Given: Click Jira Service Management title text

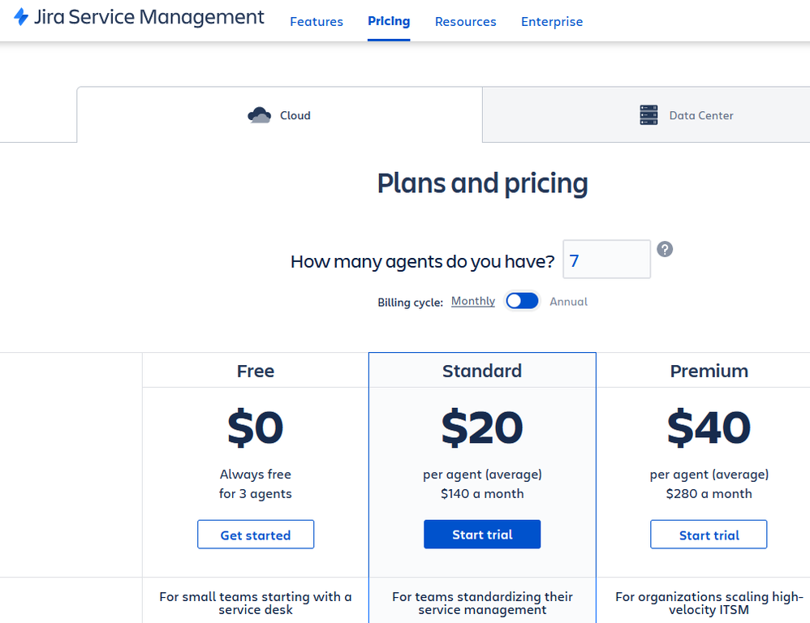Looking at the screenshot, I should pos(149,17).
